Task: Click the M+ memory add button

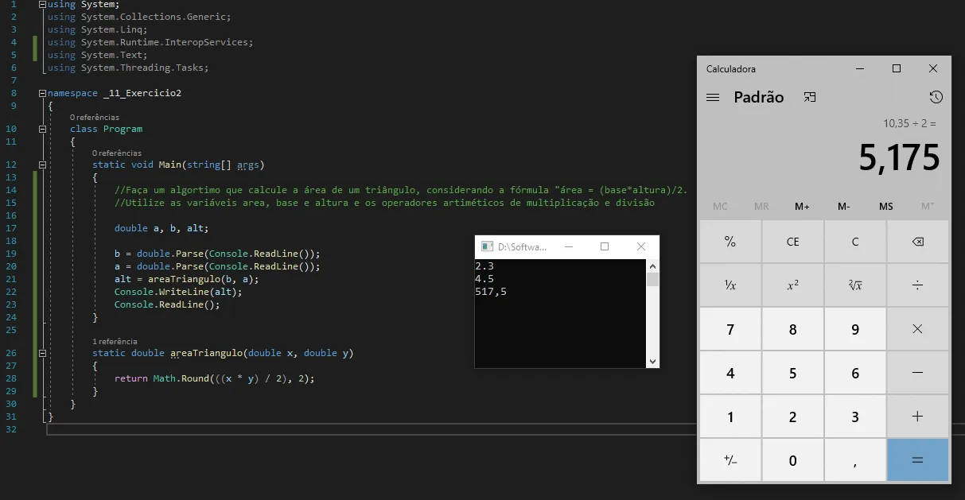Action: click(802, 207)
